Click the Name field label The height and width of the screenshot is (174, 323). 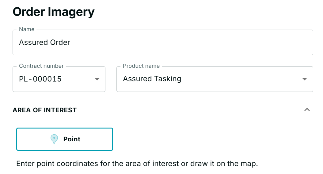(x=27, y=29)
